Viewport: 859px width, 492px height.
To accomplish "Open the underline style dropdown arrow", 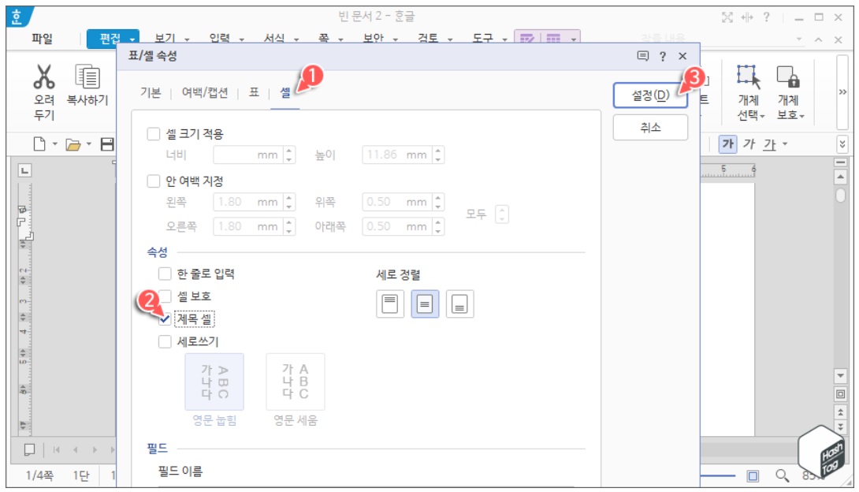I will tap(785, 144).
